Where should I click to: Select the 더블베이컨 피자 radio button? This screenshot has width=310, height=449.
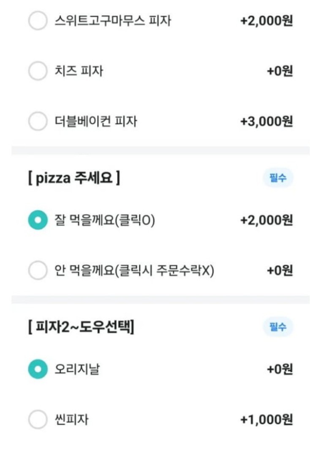point(38,121)
